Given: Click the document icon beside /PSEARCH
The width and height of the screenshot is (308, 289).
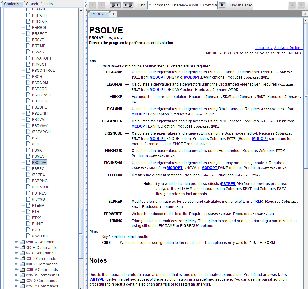Looking at the screenshot, I should 29,132.
